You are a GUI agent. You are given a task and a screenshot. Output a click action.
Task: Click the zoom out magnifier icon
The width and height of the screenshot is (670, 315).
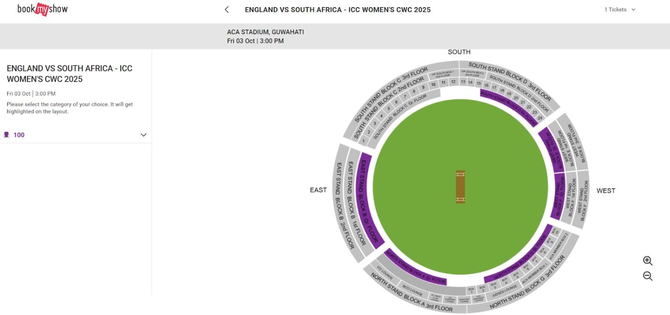click(x=647, y=276)
